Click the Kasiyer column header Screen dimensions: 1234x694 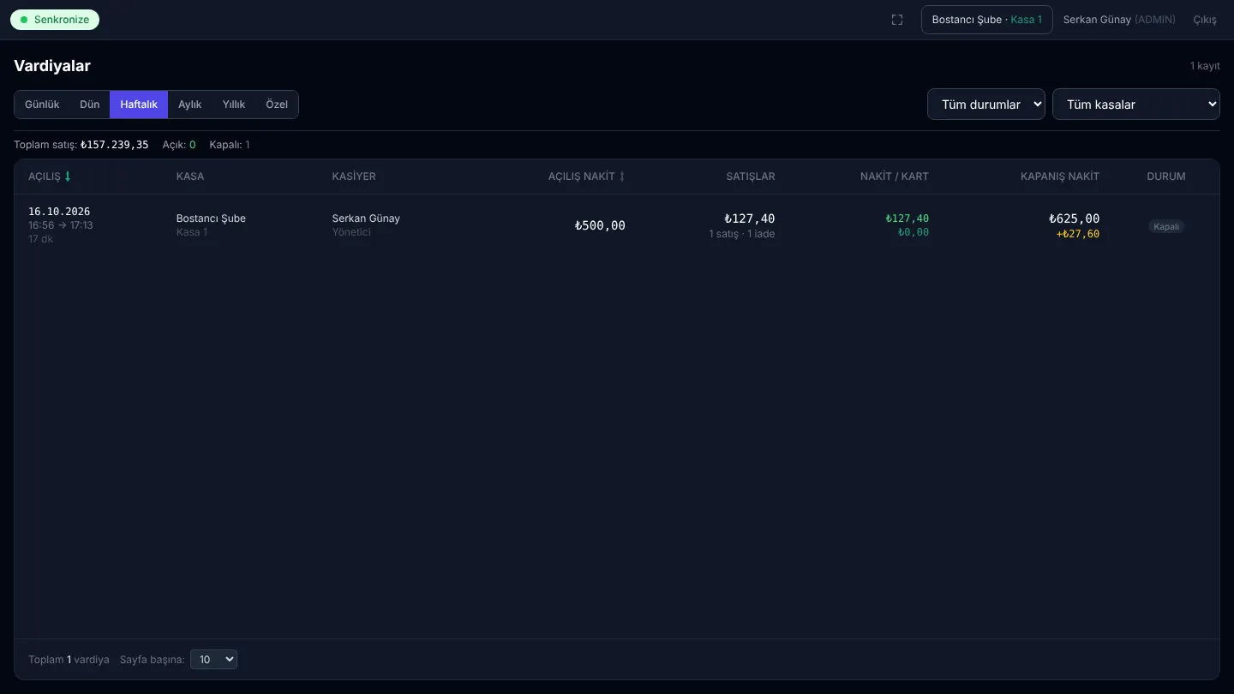click(354, 176)
